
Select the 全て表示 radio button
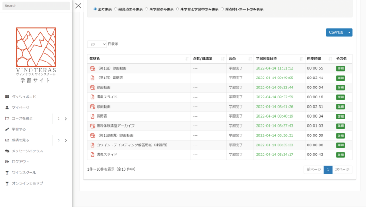pos(95,9)
